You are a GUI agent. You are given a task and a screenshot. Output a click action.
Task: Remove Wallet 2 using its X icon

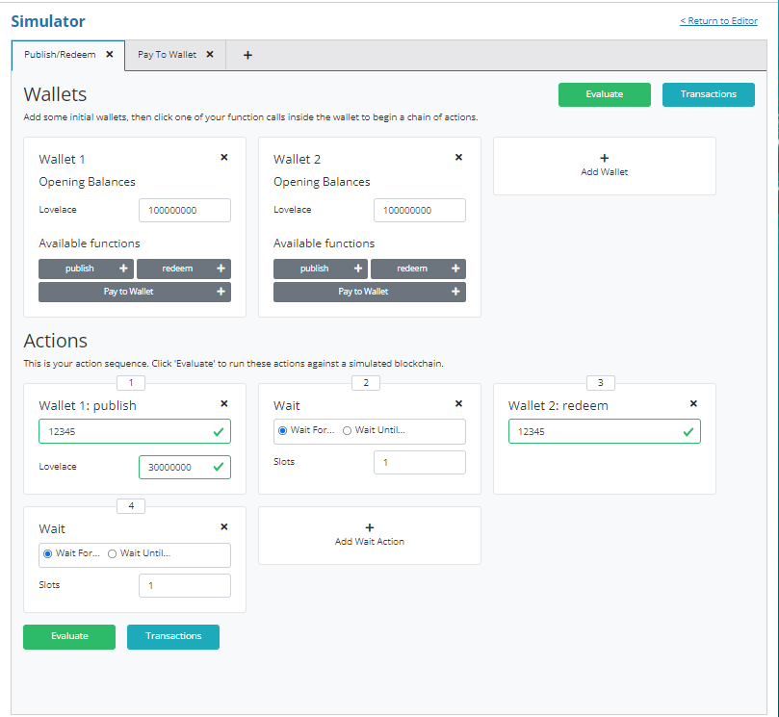coord(458,157)
